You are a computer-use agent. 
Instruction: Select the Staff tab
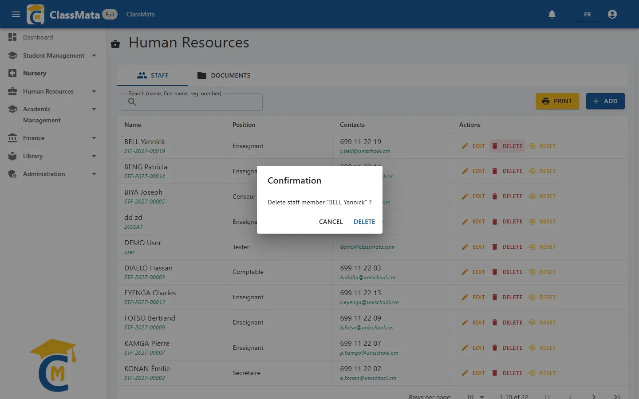tap(153, 75)
